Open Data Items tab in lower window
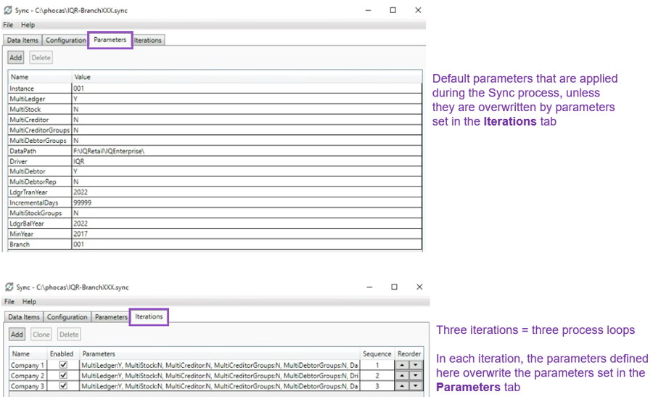Image resolution: width=653 pixels, height=397 pixels. pos(23,317)
